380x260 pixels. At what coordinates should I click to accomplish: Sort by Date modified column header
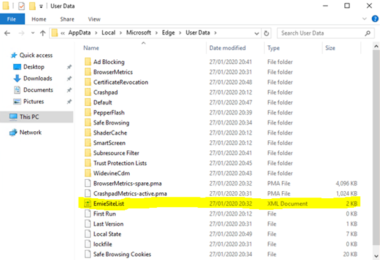point(227,48)
